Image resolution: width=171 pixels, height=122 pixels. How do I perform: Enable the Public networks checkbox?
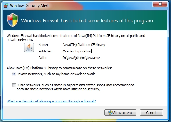click(x=14, y=85)
